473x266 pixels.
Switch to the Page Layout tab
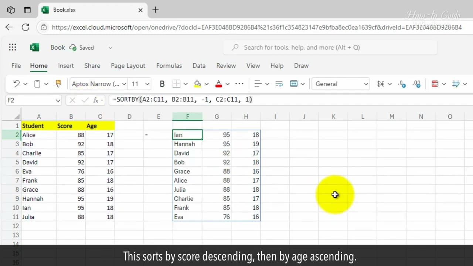pos(128,66)
